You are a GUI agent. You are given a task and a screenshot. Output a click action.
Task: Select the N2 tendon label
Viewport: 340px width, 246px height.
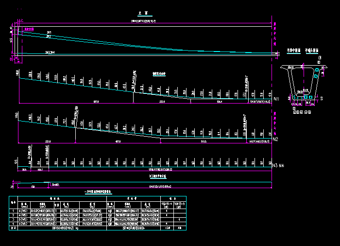276,140
